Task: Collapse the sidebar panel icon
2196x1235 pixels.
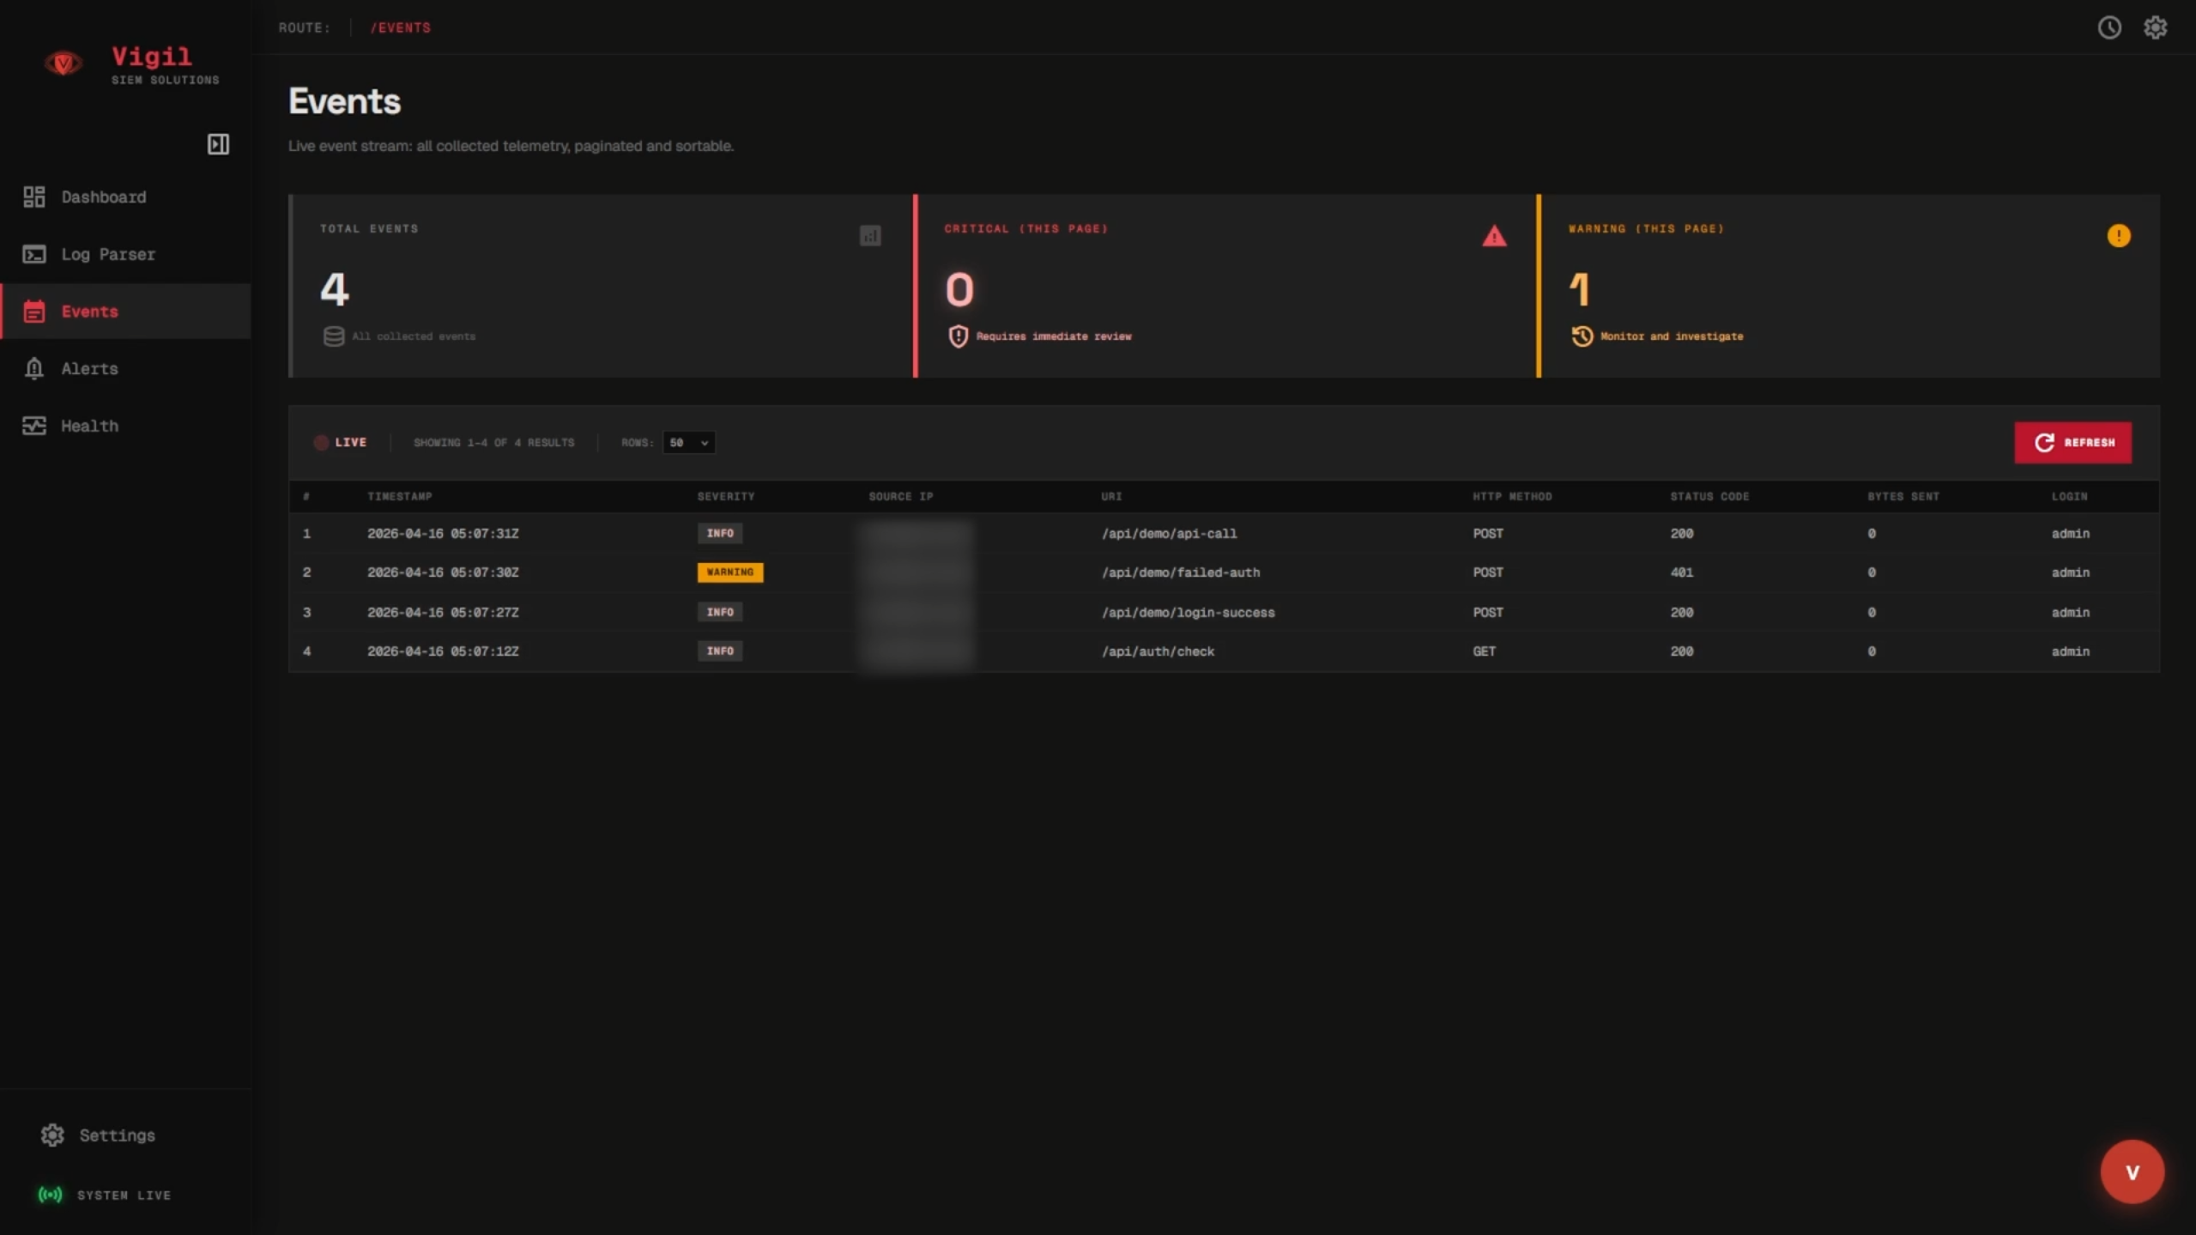Action: coord(218,144)
